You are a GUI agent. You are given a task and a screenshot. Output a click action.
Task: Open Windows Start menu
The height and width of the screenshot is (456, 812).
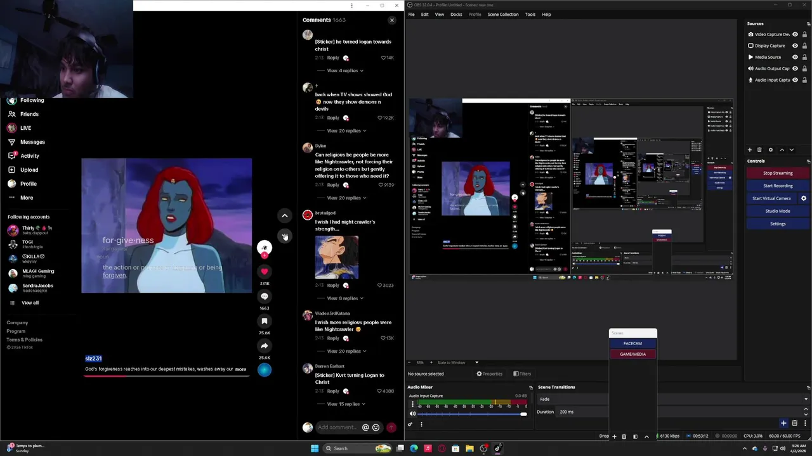click(x=314, y=448)
